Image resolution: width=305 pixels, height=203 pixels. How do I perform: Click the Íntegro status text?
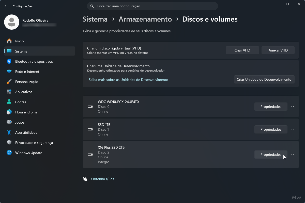click(x=103, y=162)
